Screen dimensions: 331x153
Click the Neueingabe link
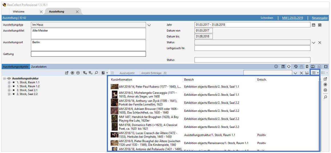320,18
